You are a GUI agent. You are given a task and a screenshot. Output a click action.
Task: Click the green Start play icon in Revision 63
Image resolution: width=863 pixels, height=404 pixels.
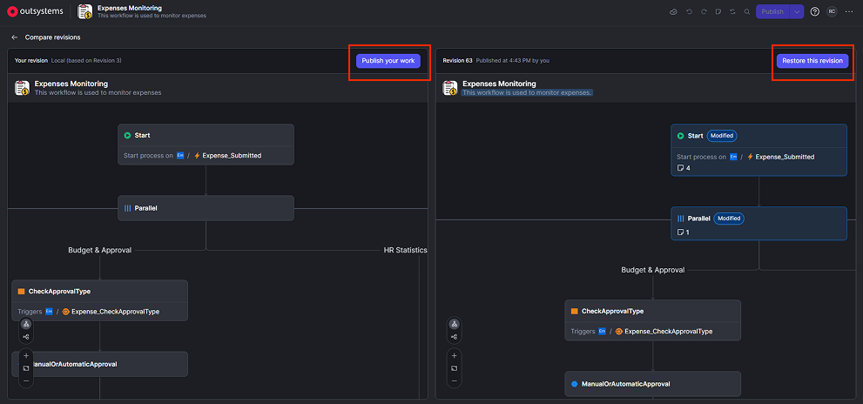(680, 136)
